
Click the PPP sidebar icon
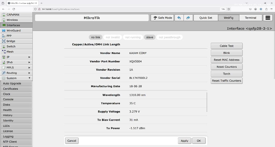coord(4,36)
